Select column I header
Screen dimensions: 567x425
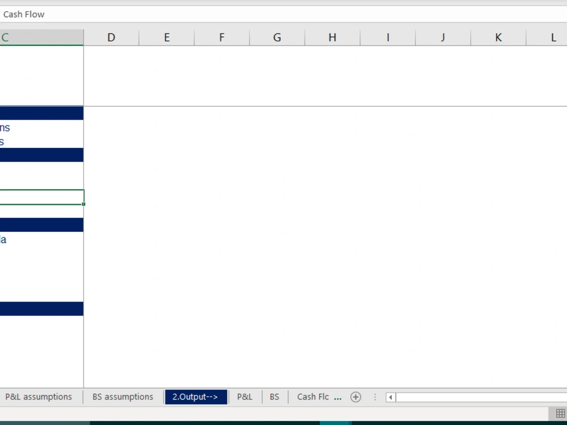tap(388, 37)
